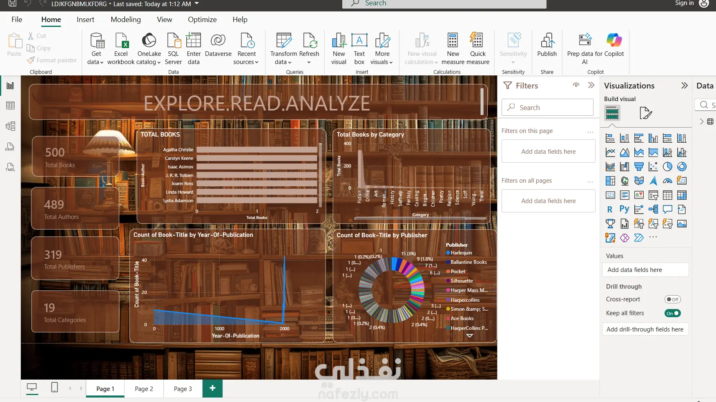Toggle Filters pane eye visibility icon
716x402 pixels.
576,85
